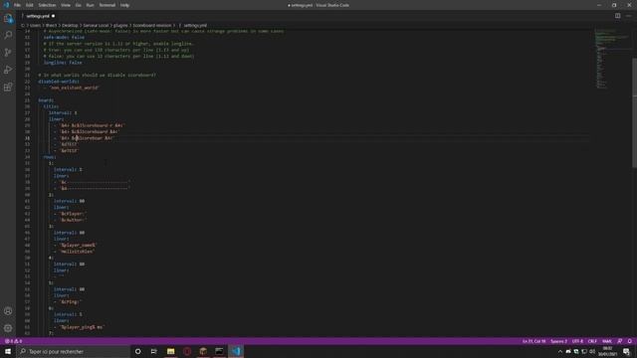Click the line and column indicator
The height and width of the screenshot is (358, 637).
533,341
